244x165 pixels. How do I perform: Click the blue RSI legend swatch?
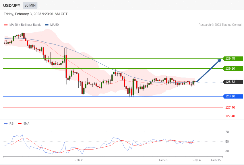click(6, 124)
